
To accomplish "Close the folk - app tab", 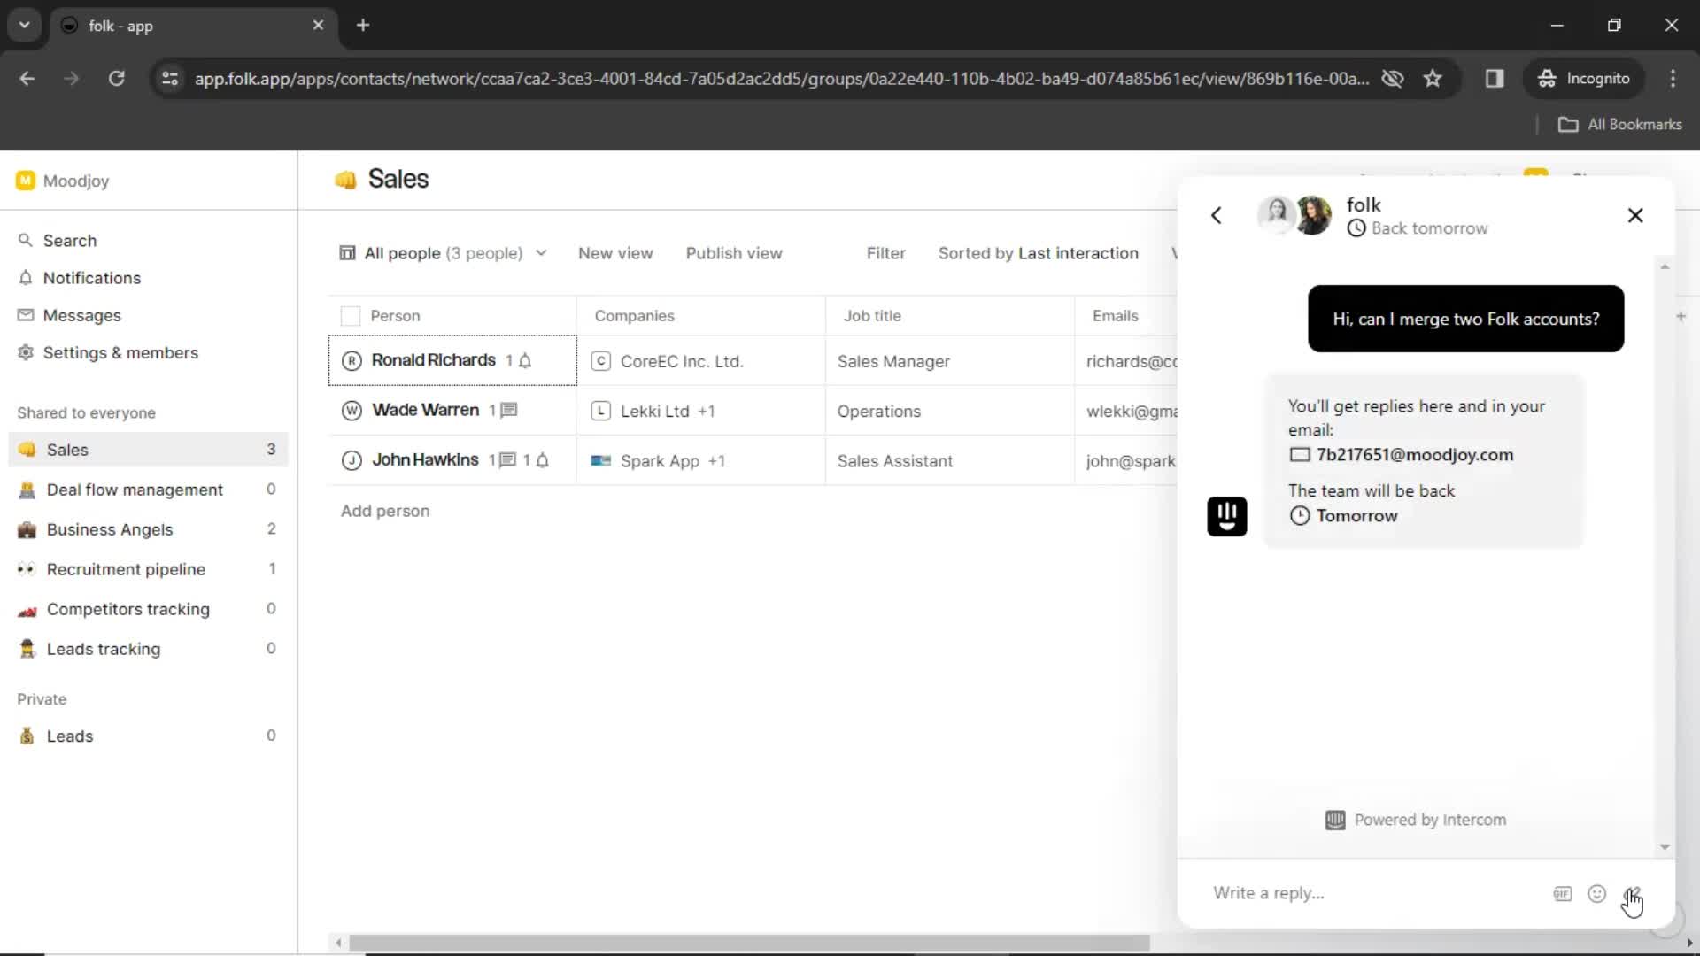I will [318, 26].
